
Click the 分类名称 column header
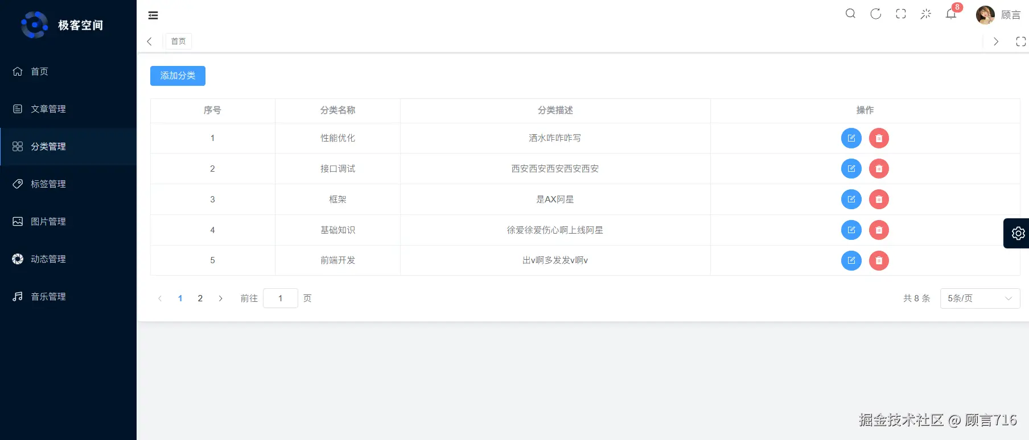338,110
